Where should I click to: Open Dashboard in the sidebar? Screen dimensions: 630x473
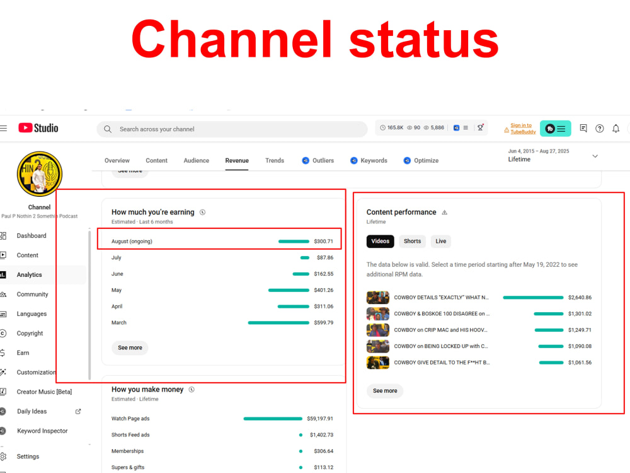click(31, 236)
